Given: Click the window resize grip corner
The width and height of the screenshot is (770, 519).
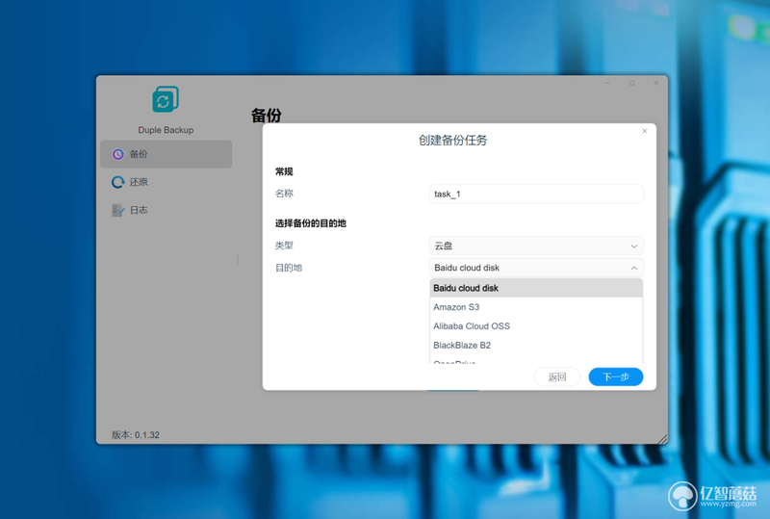Looking at the screenshot, I should (662, 439).
